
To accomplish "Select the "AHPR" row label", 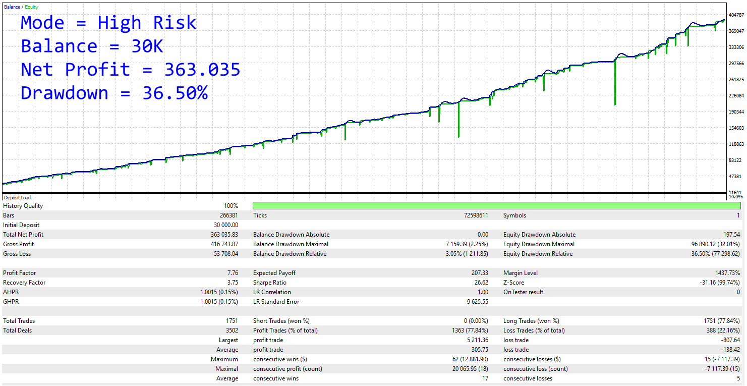I will [11, 292].
